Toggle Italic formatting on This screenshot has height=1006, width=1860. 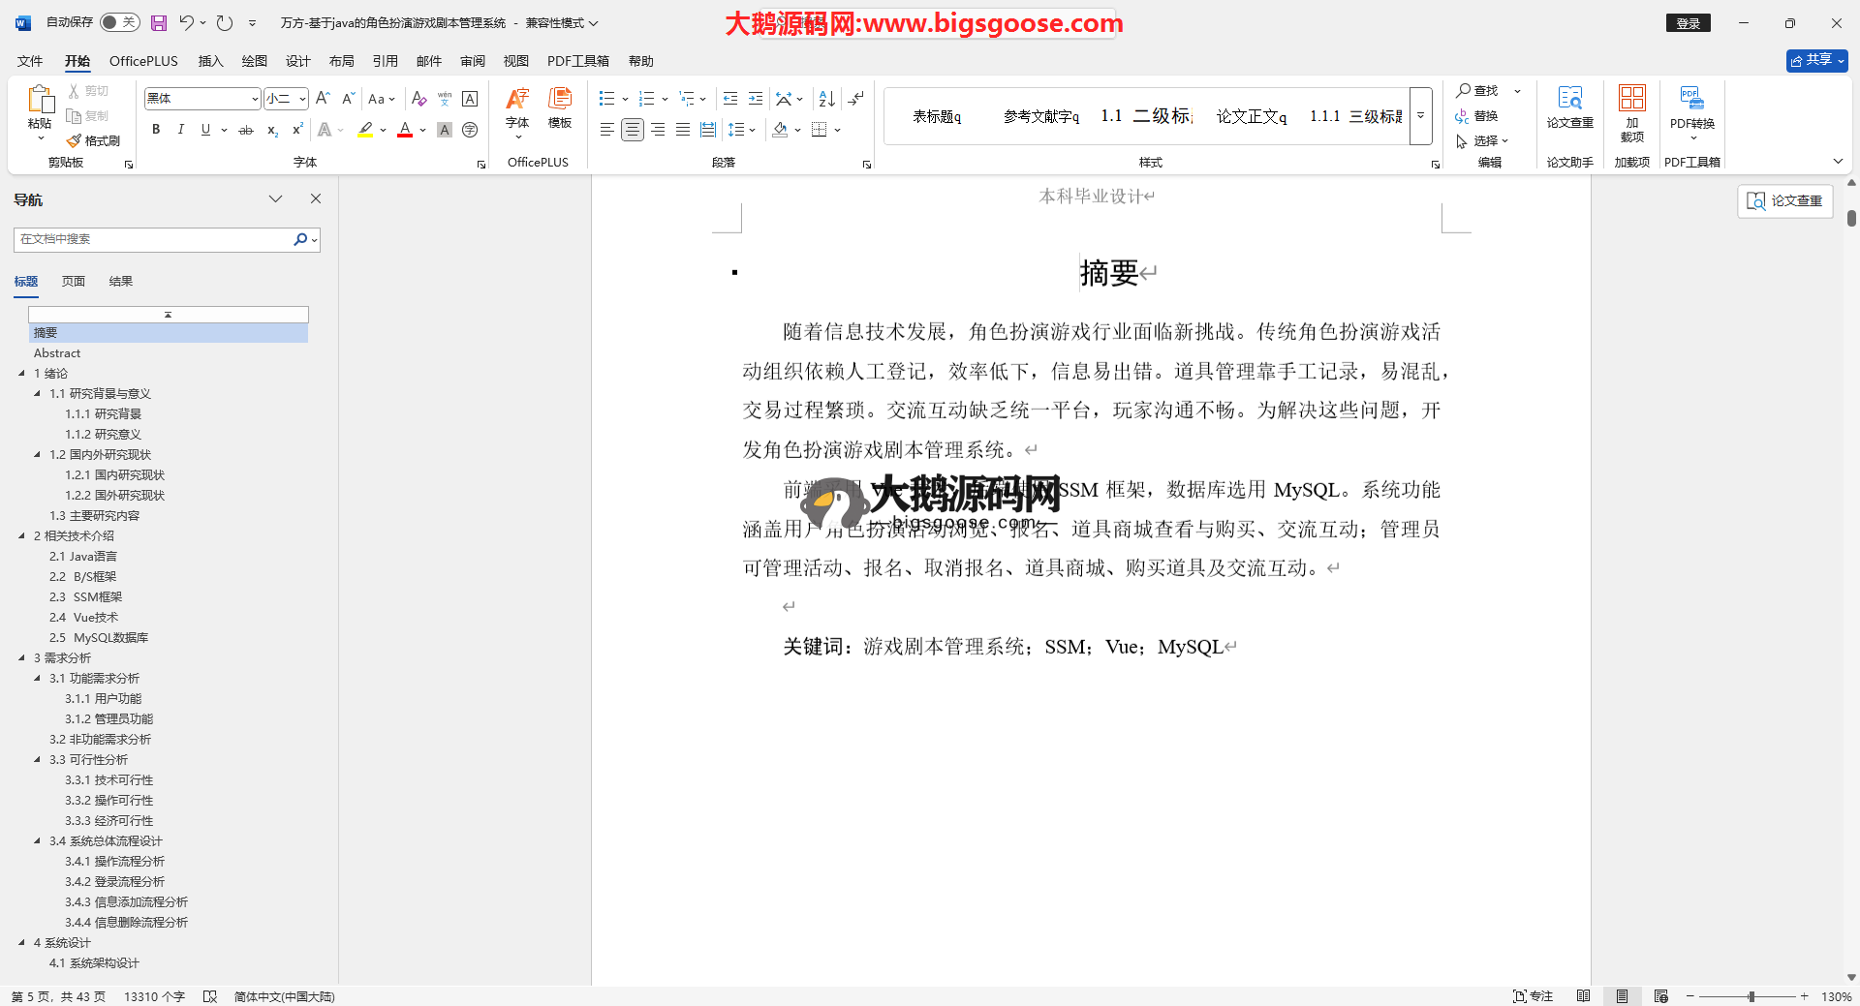click(x=180, y=130)
